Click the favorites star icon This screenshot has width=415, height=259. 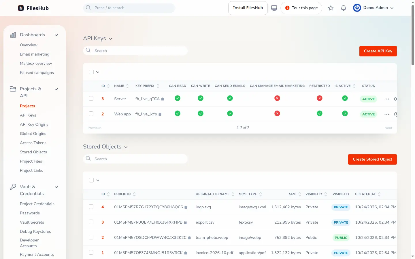pos(331,8)
